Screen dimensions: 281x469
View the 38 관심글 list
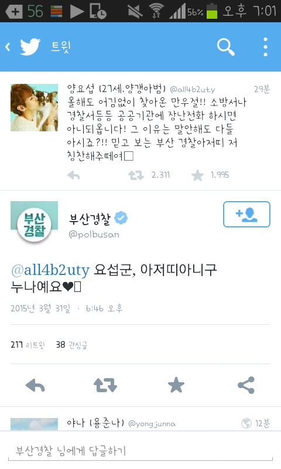[x=71, y=345]
